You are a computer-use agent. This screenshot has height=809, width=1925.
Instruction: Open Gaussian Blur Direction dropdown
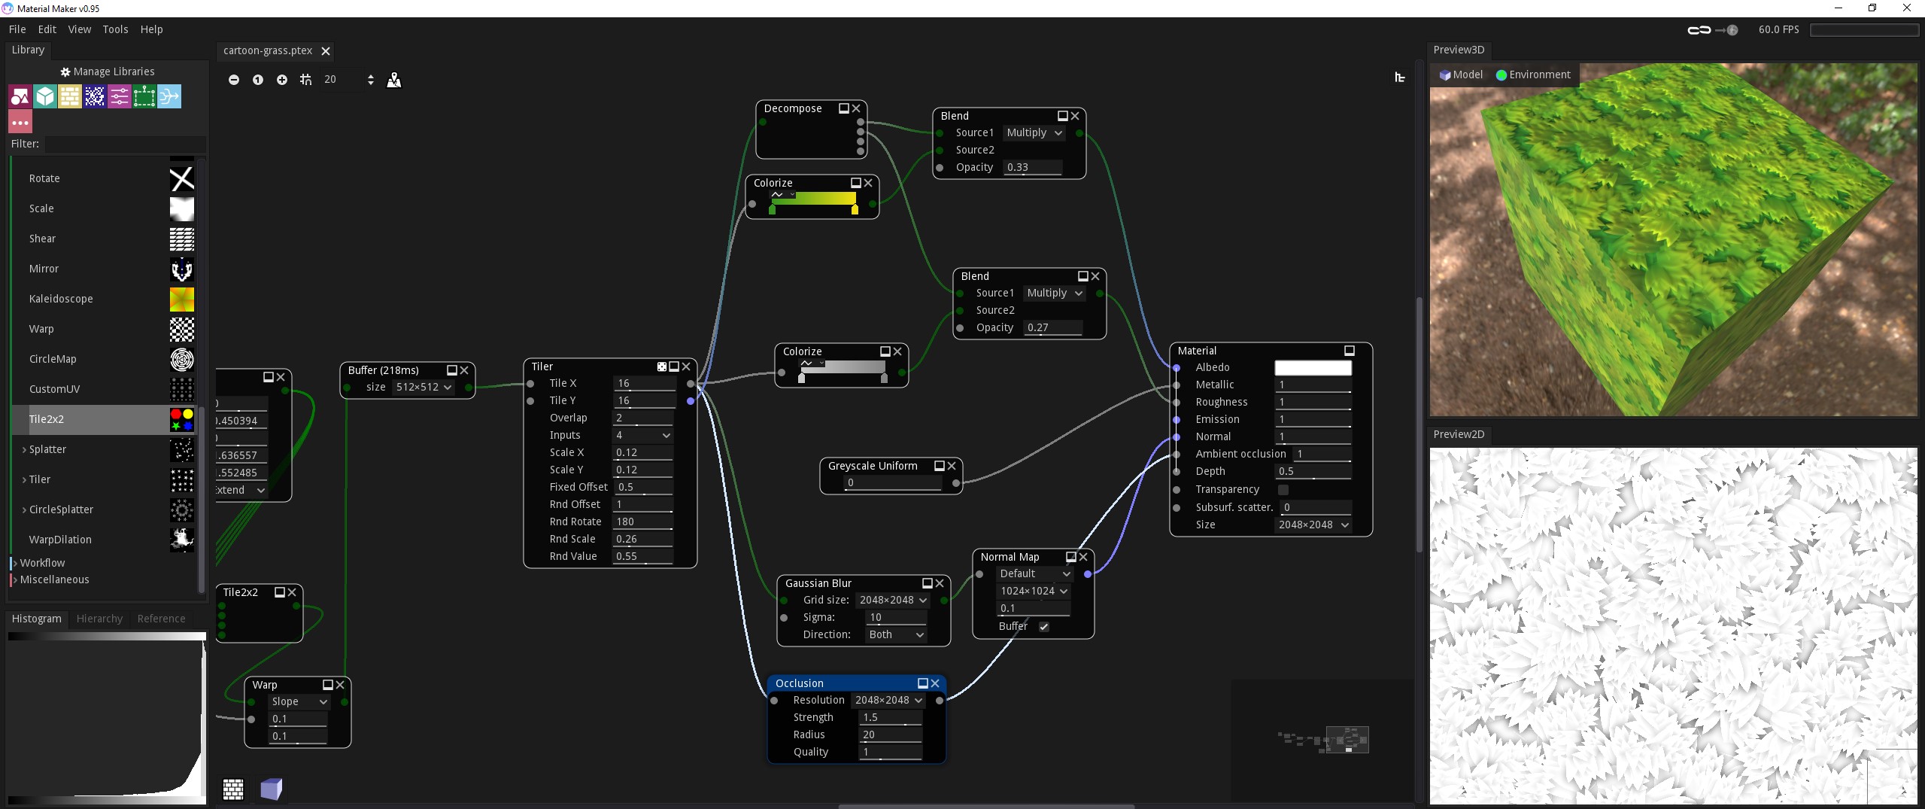click(895, 635)
